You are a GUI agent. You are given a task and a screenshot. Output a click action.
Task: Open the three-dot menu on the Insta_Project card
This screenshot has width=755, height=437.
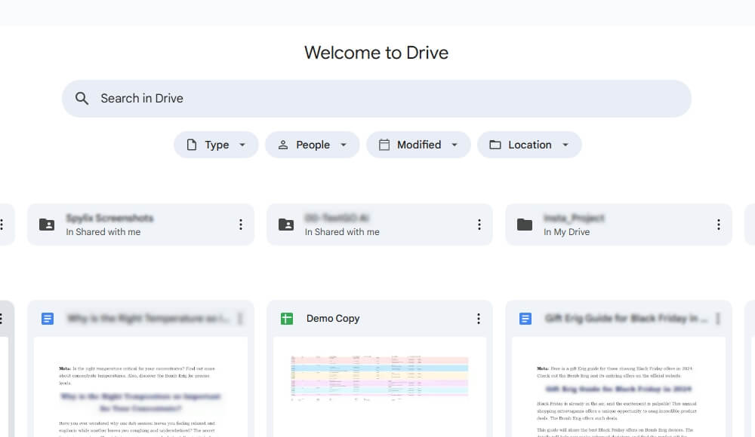(x=718, y=224)
